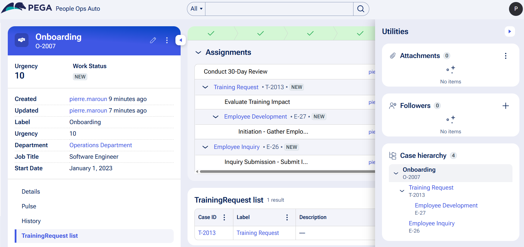
Task: Open the Onboarding case actions kebab menu
Action: click(167, 40)
